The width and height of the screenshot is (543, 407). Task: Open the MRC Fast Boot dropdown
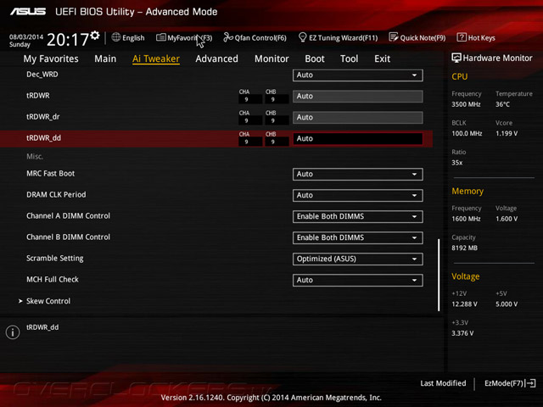pyautogui.click(x=358, y=174)
